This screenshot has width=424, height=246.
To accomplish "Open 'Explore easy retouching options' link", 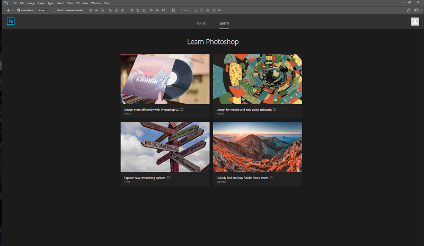I will point(144,178).
